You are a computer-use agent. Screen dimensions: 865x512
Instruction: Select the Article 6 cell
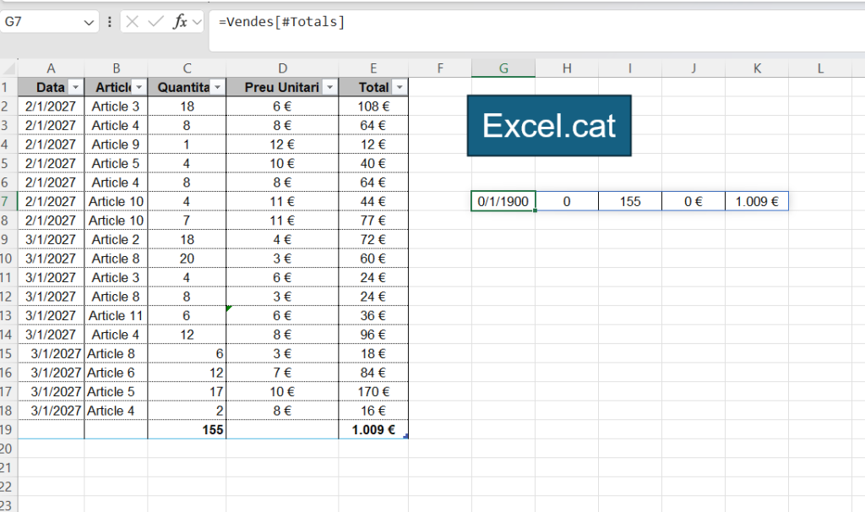[116, 373]
